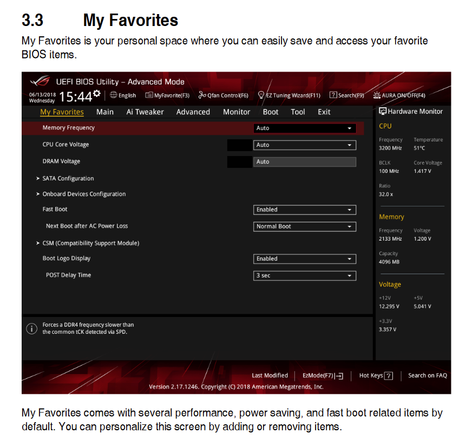
Task: Click the Qfan Control fan icon
Action: [202, 95]
